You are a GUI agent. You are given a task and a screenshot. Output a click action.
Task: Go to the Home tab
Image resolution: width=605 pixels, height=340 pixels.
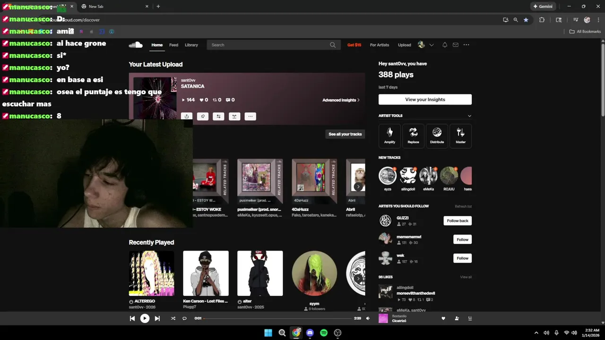[157, 45]
